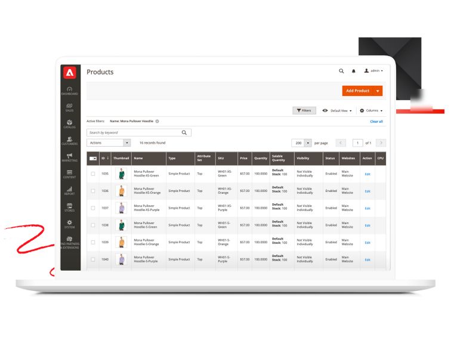Open the Actions dropdown
This screenshot has width=451, height=338.
[x=109, y=143]
